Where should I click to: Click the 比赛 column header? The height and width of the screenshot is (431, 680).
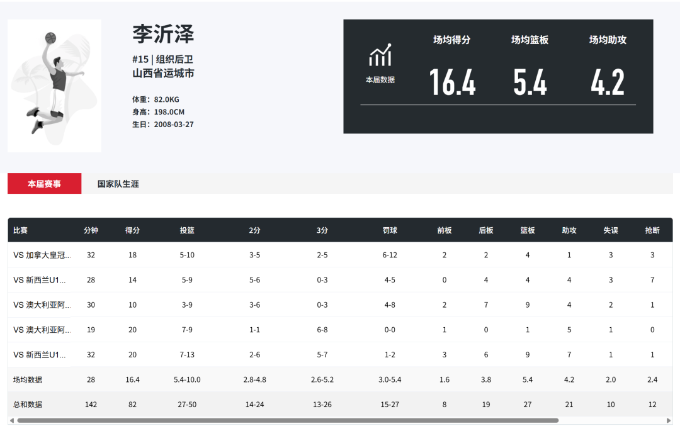[20, 230]
